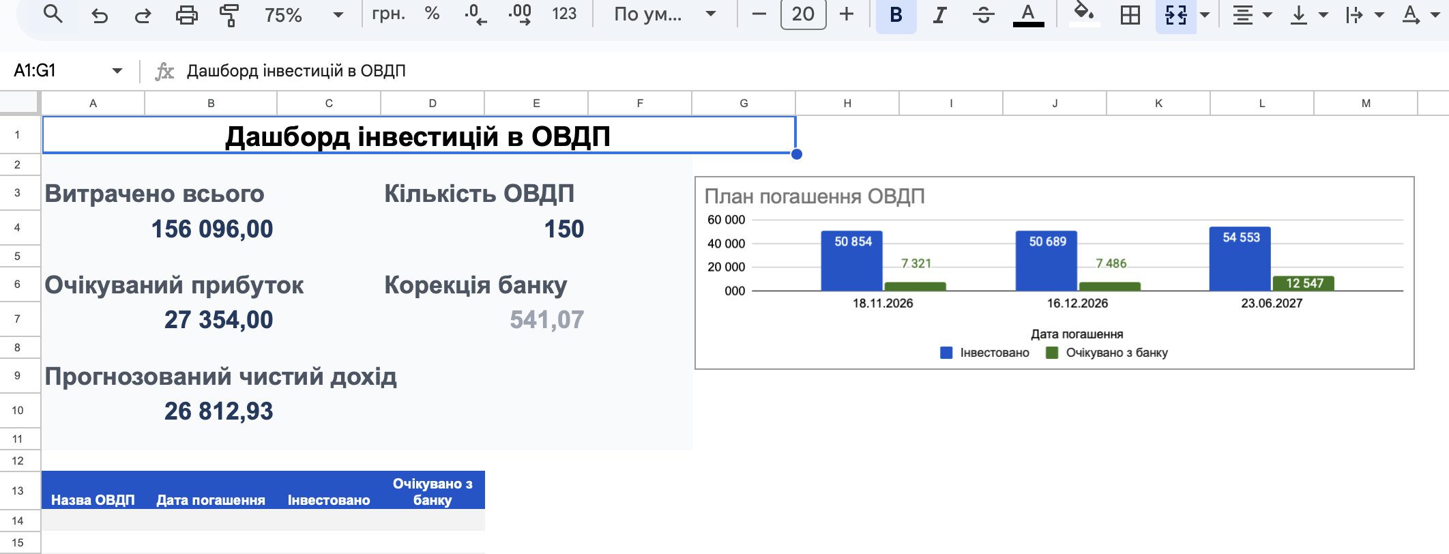Viewport: 1449px width, 554px height.
Task: Apply the грн. currency format
Action: tap(389, 14)
